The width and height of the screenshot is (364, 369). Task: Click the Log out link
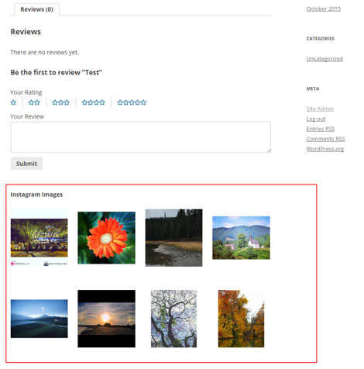(x=316, y=119)
